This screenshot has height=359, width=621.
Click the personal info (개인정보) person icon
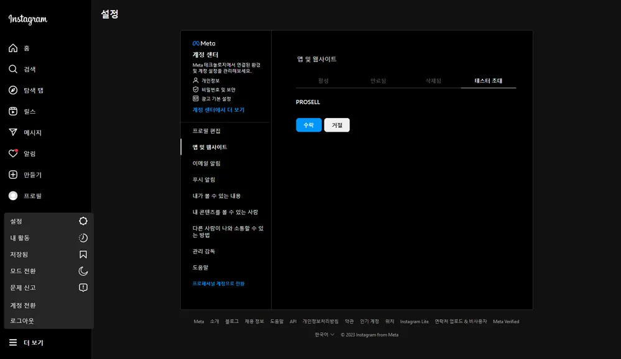click(x=196, y=80)
